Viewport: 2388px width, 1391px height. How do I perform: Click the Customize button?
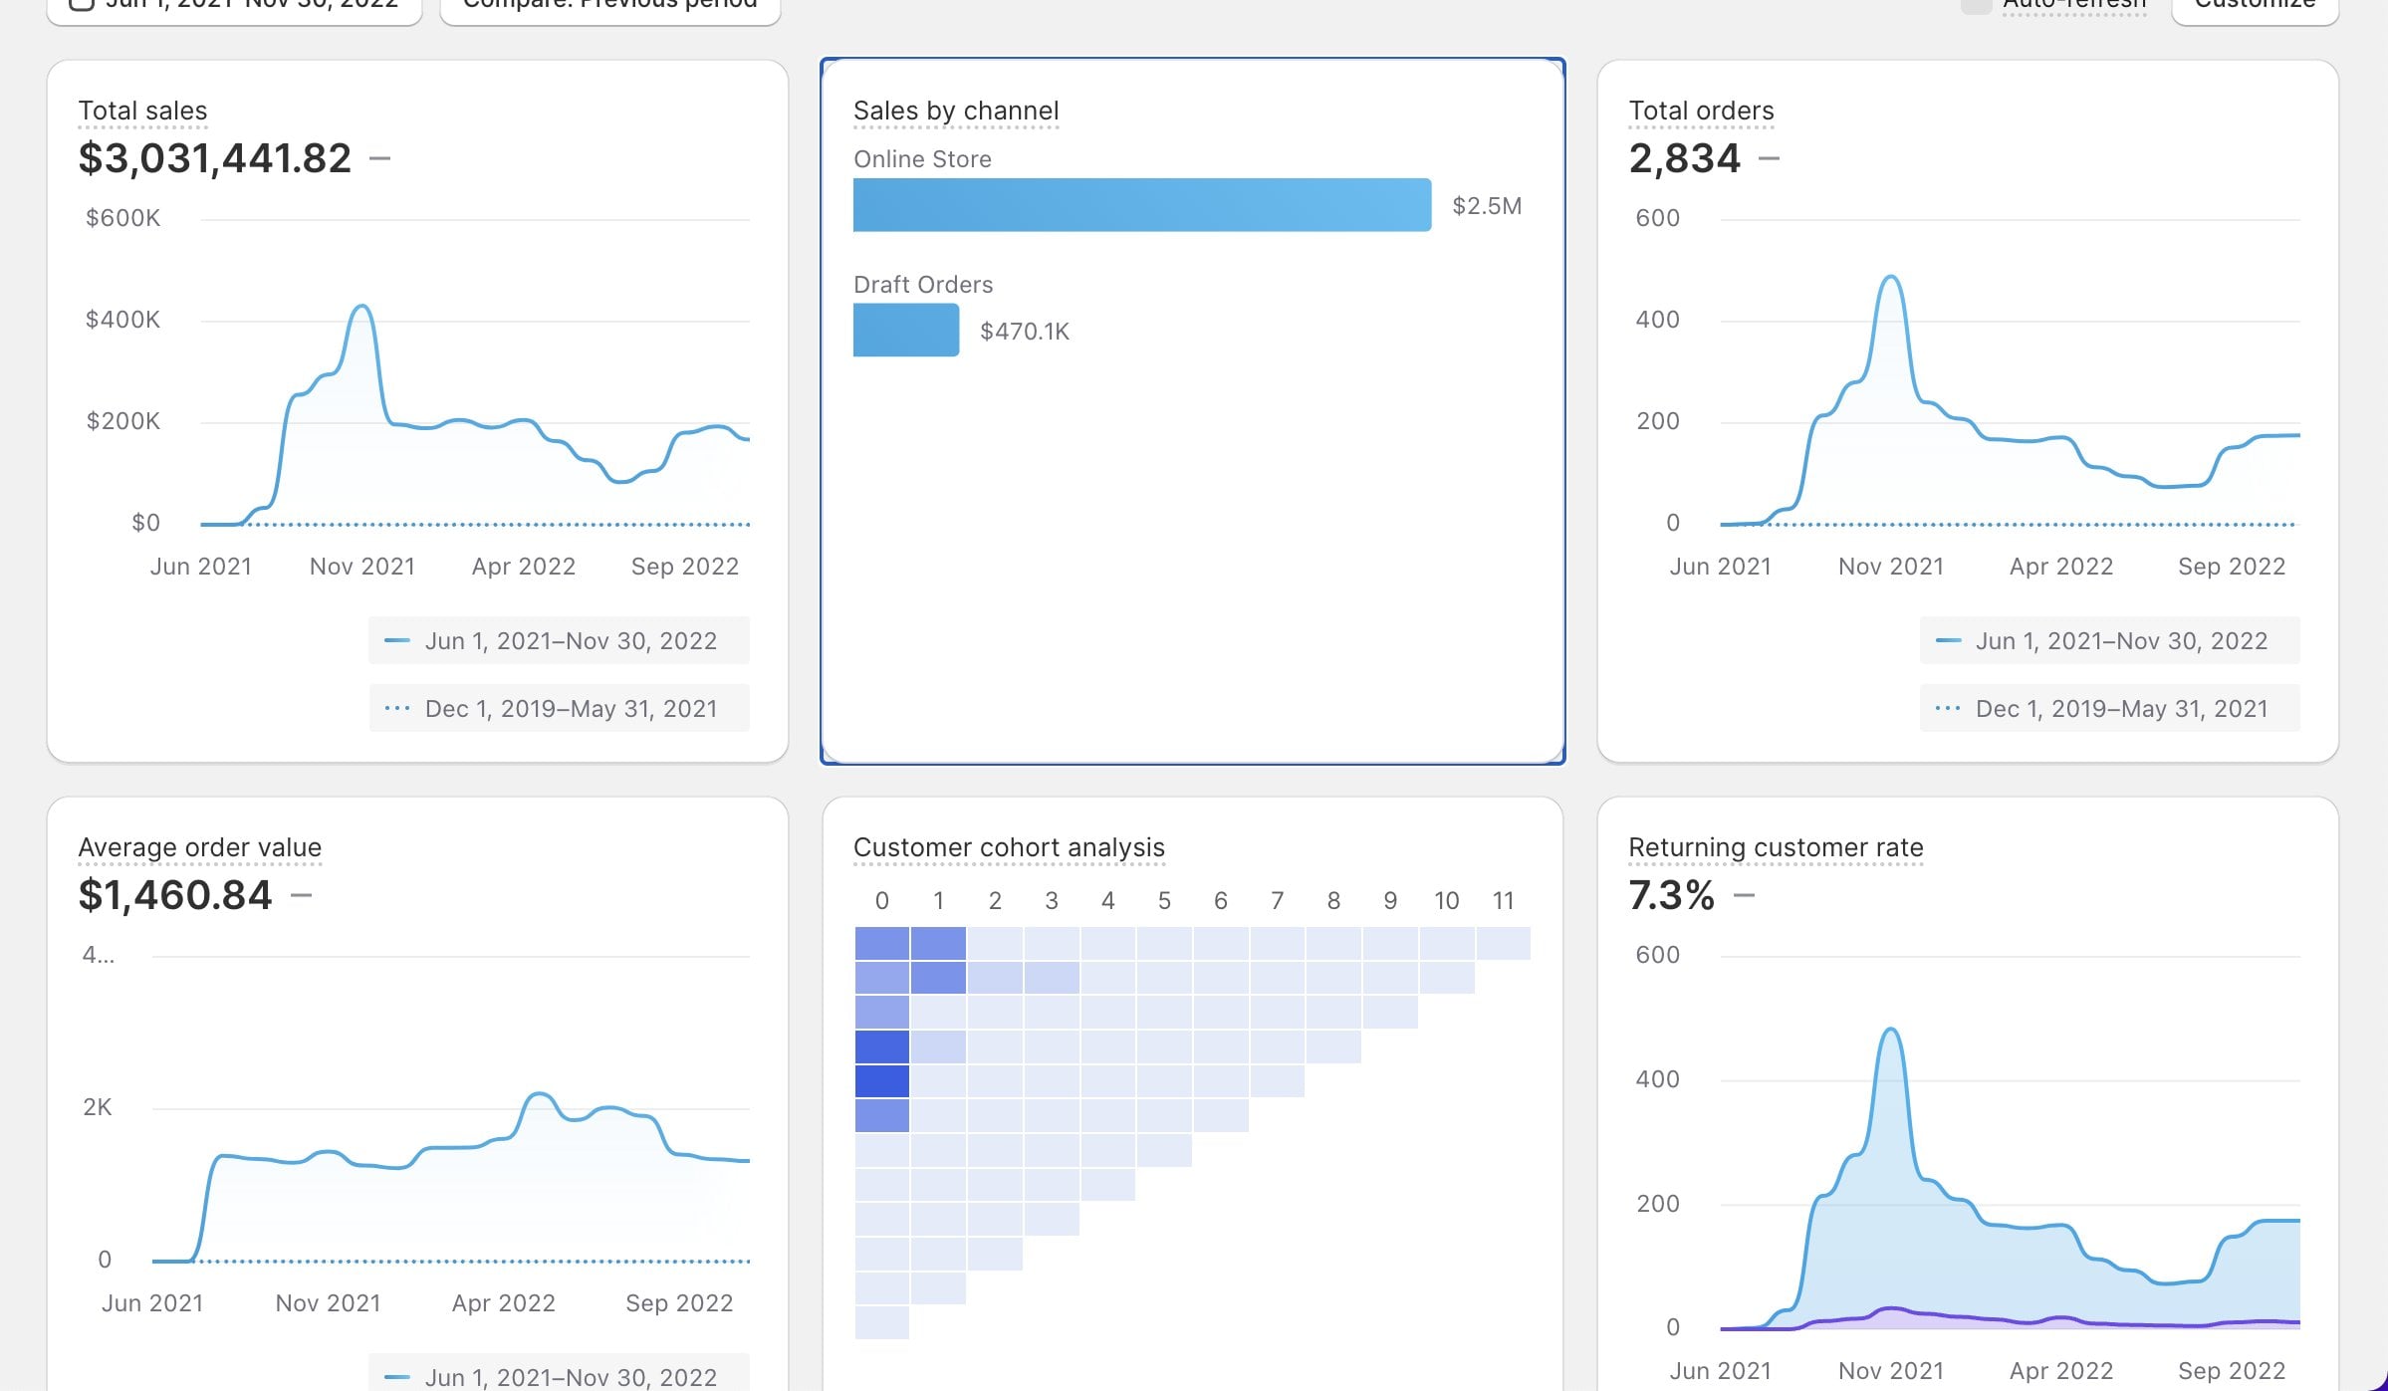click(2255, 6)
